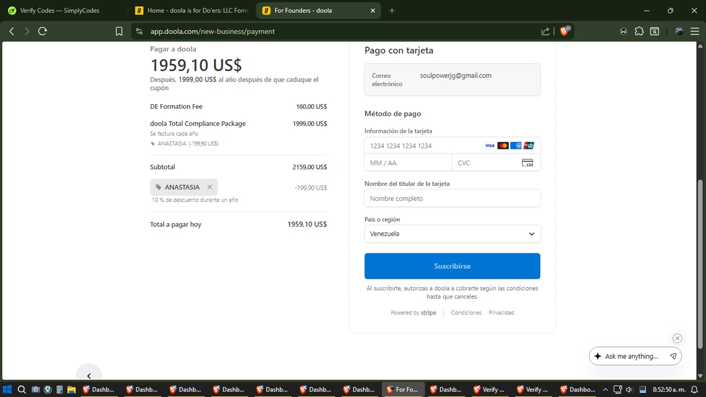Viewport: 706px width, 397px height.
Task: Click the Total a pagar hoy label
Action: click(x=176, y=224)
